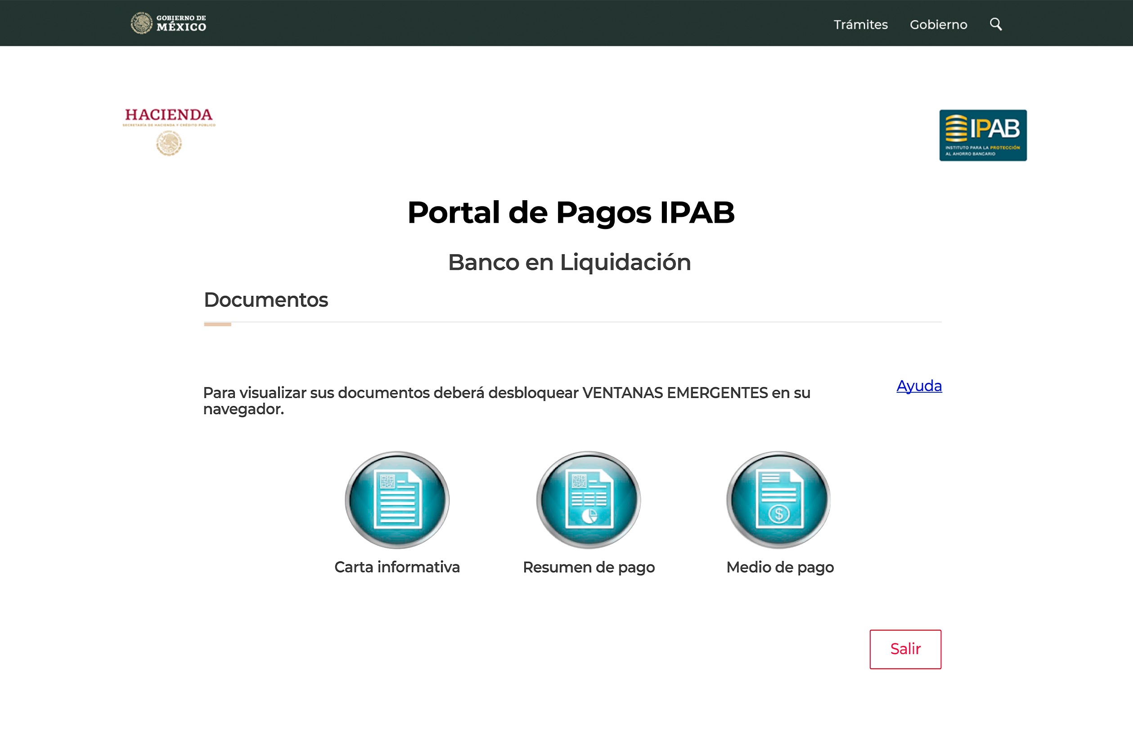Open the Gobierno menu

click(x=938, y=24)
